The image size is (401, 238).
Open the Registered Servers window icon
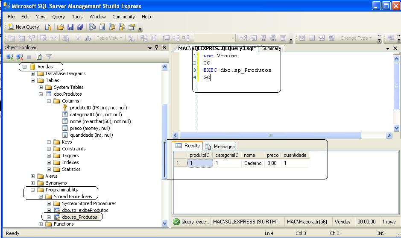[x=93, y=27]
